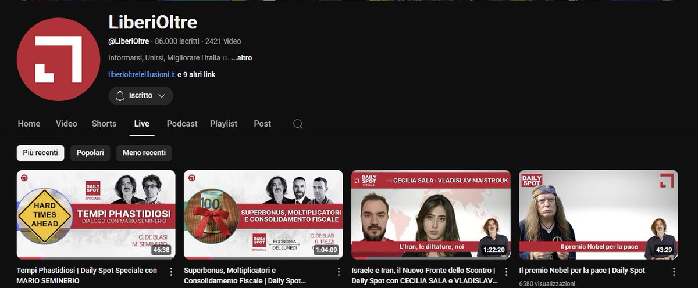The image size is (698, 288).
Task: Play the premio Nobel per la pace thumbnail
Action: (599, 214)
